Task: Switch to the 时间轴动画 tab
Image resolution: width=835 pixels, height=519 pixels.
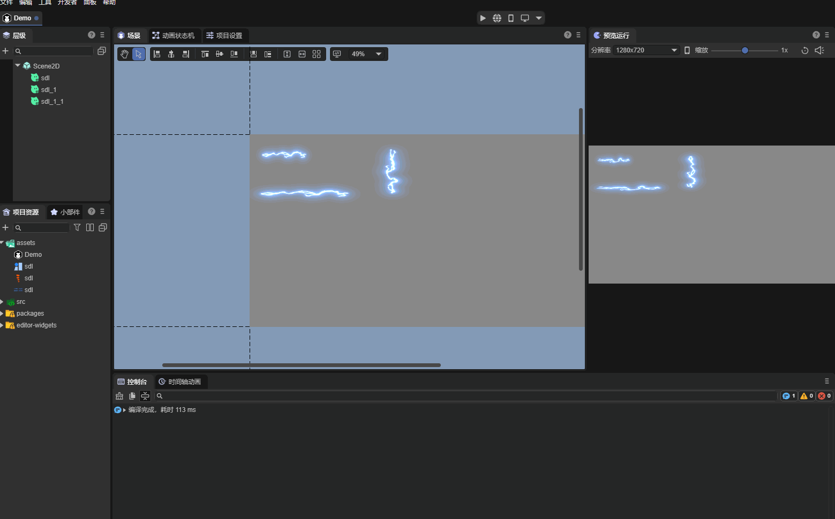Action: pyautogui.click(x=180, y=381)
